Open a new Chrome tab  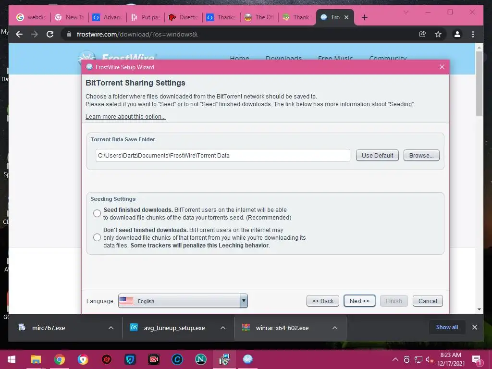point(364,17)
